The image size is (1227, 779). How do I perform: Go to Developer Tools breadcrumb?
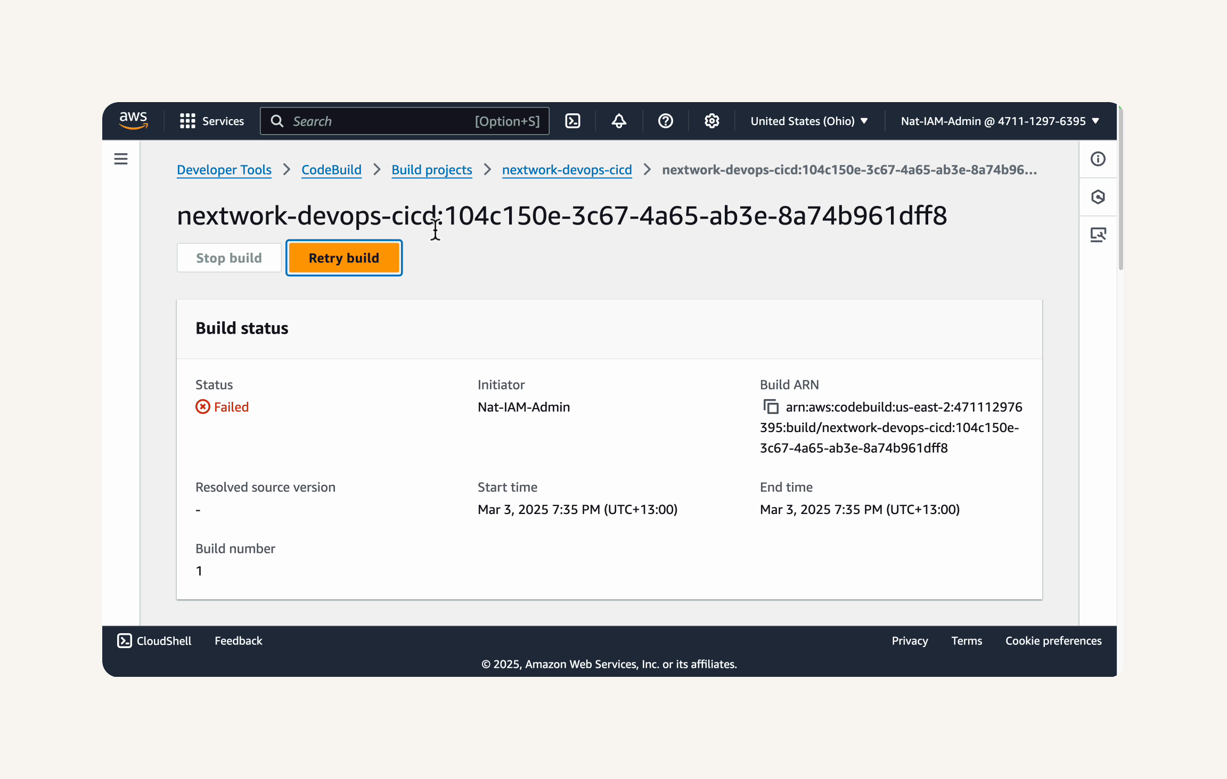coord(224,170)
